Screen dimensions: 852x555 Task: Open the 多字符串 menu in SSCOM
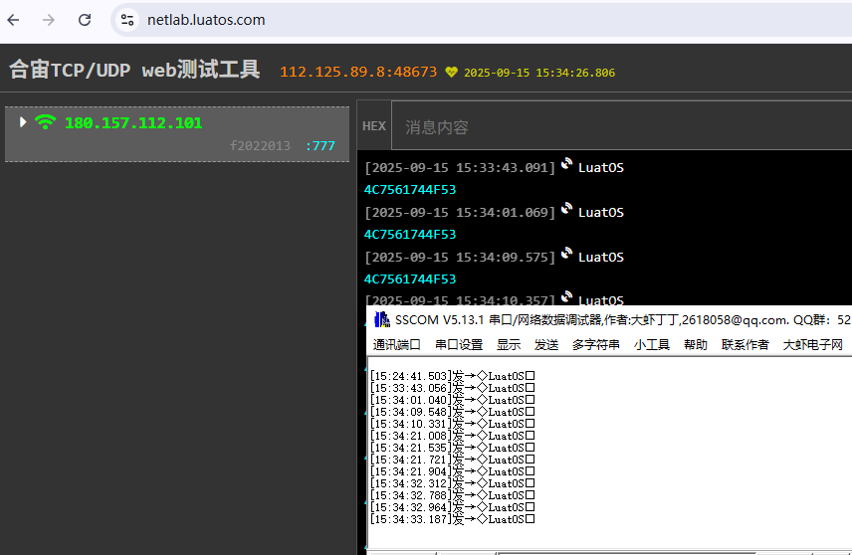[595, 345]
